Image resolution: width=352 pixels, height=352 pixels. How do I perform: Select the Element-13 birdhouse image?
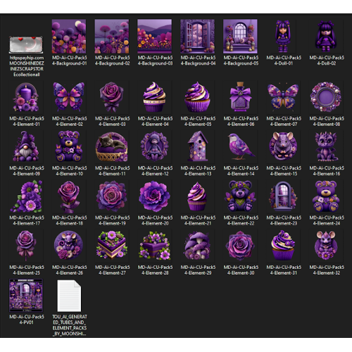(197, 146)
